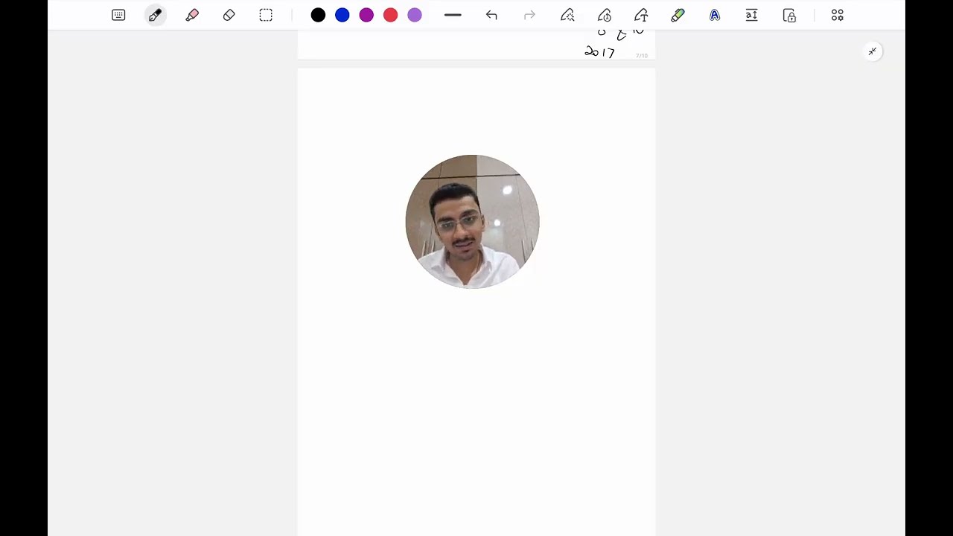953x536 pixels.
Task: Select the pen-to-text conversion tool
Action: point(641,15)
